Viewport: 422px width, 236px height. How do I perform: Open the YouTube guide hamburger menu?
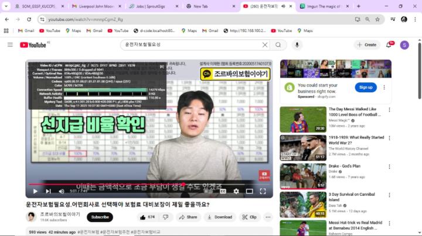[x=10, y=45]
